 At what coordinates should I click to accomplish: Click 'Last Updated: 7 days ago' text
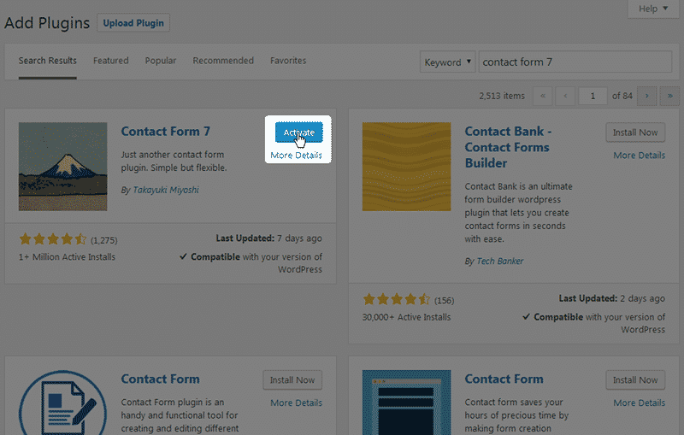tap(268, 238)
